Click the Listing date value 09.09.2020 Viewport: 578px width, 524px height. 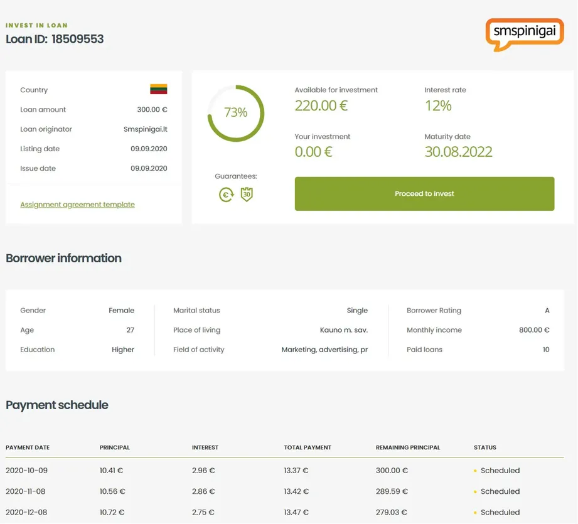coord(149,149)
